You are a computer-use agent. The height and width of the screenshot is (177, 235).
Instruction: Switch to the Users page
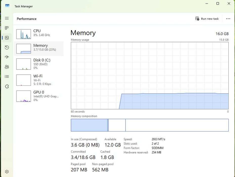[7, 67]
